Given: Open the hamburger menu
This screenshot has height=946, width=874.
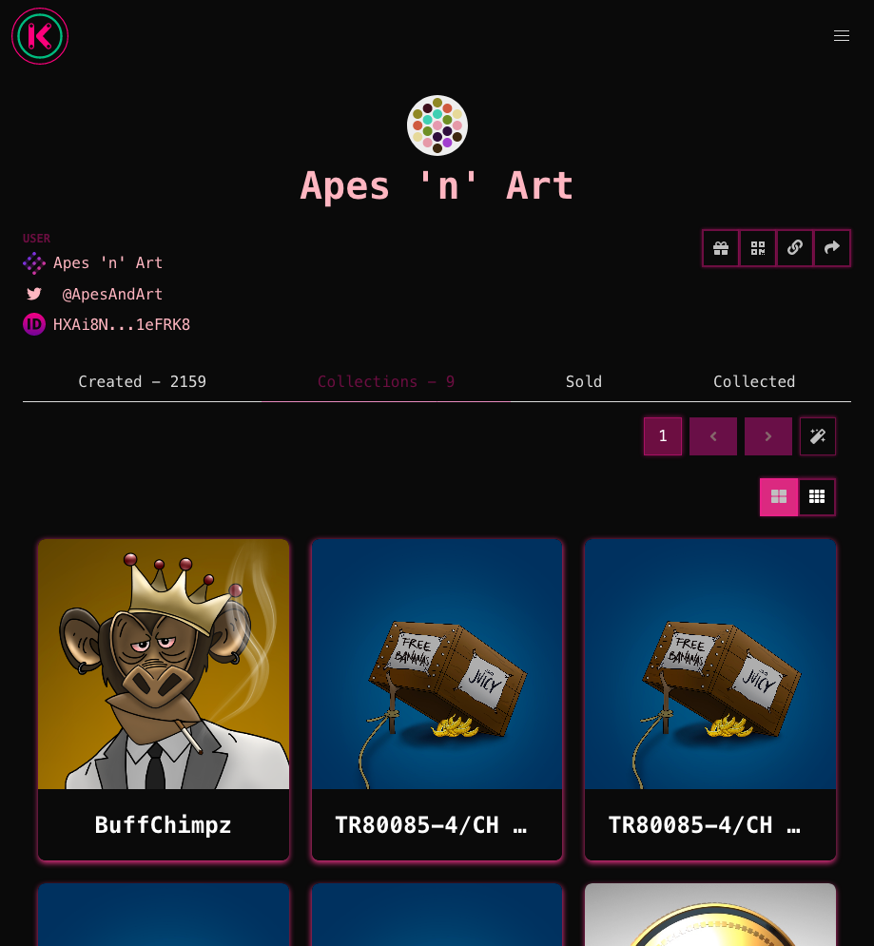Looking at the screenshot, I should tap(842, 36).
